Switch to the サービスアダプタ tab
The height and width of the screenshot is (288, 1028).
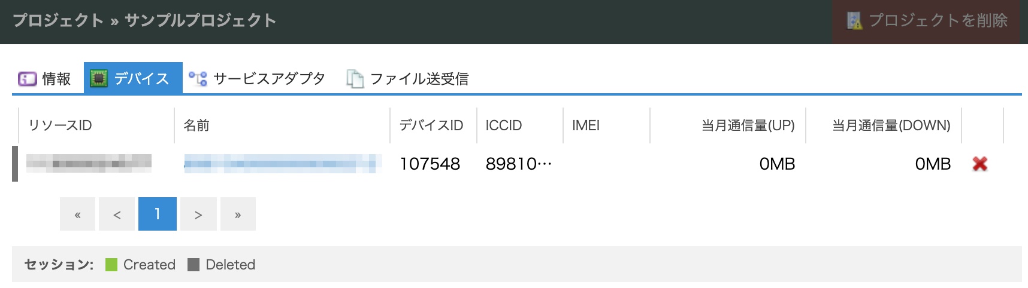[x=269, y=79]
